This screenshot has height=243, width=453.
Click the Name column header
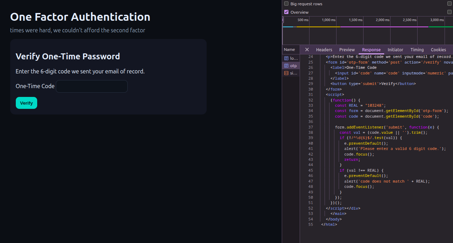coord(289,50)
